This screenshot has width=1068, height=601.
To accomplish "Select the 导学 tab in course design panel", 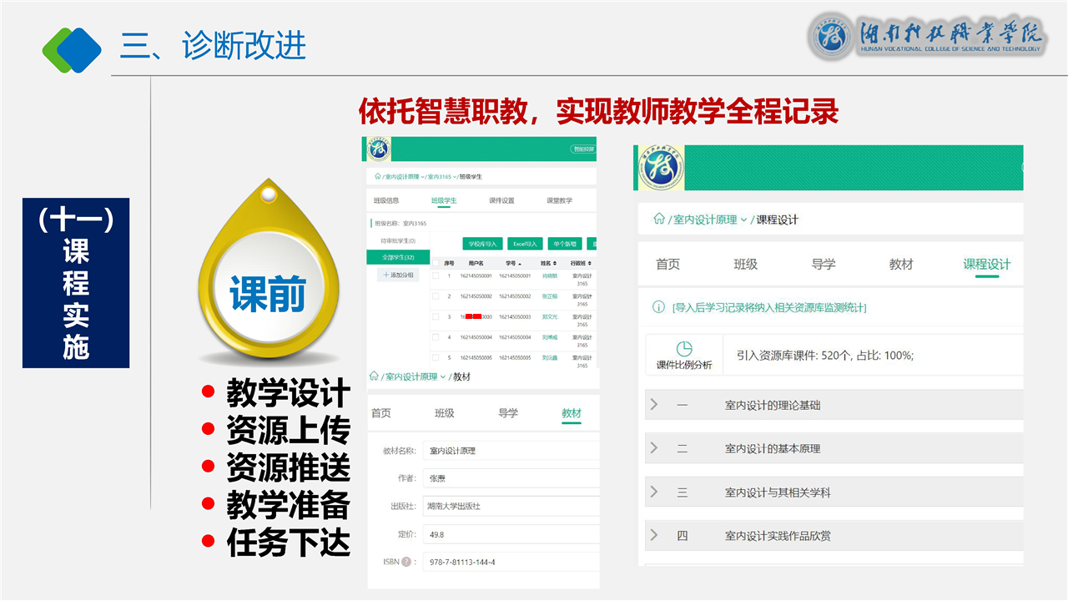I will [x=823, y=265].
